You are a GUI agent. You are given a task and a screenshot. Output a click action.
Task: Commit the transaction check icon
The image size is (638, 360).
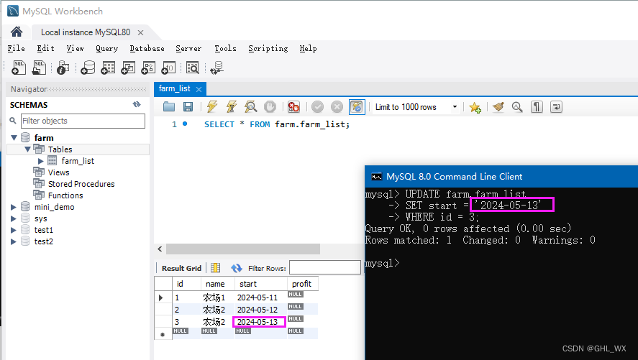pyautogui.click(x=317, y=107)
